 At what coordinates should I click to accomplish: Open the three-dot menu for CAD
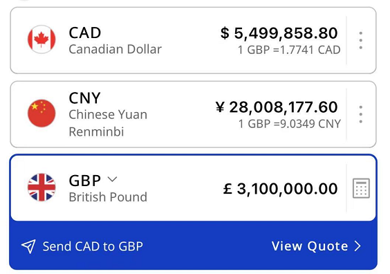pos(361,40)
